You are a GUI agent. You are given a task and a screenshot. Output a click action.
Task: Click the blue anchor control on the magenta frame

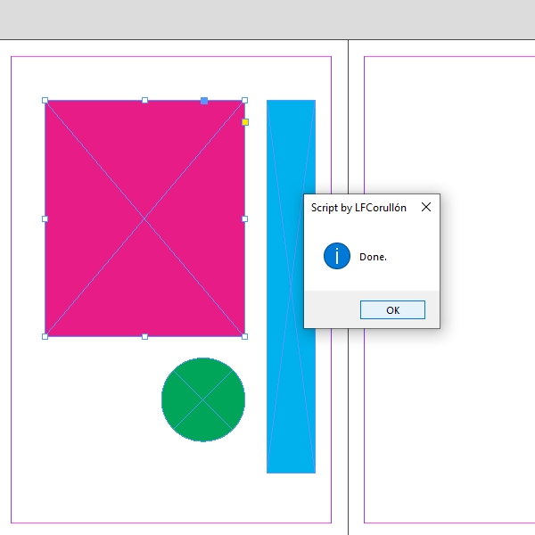204,101
